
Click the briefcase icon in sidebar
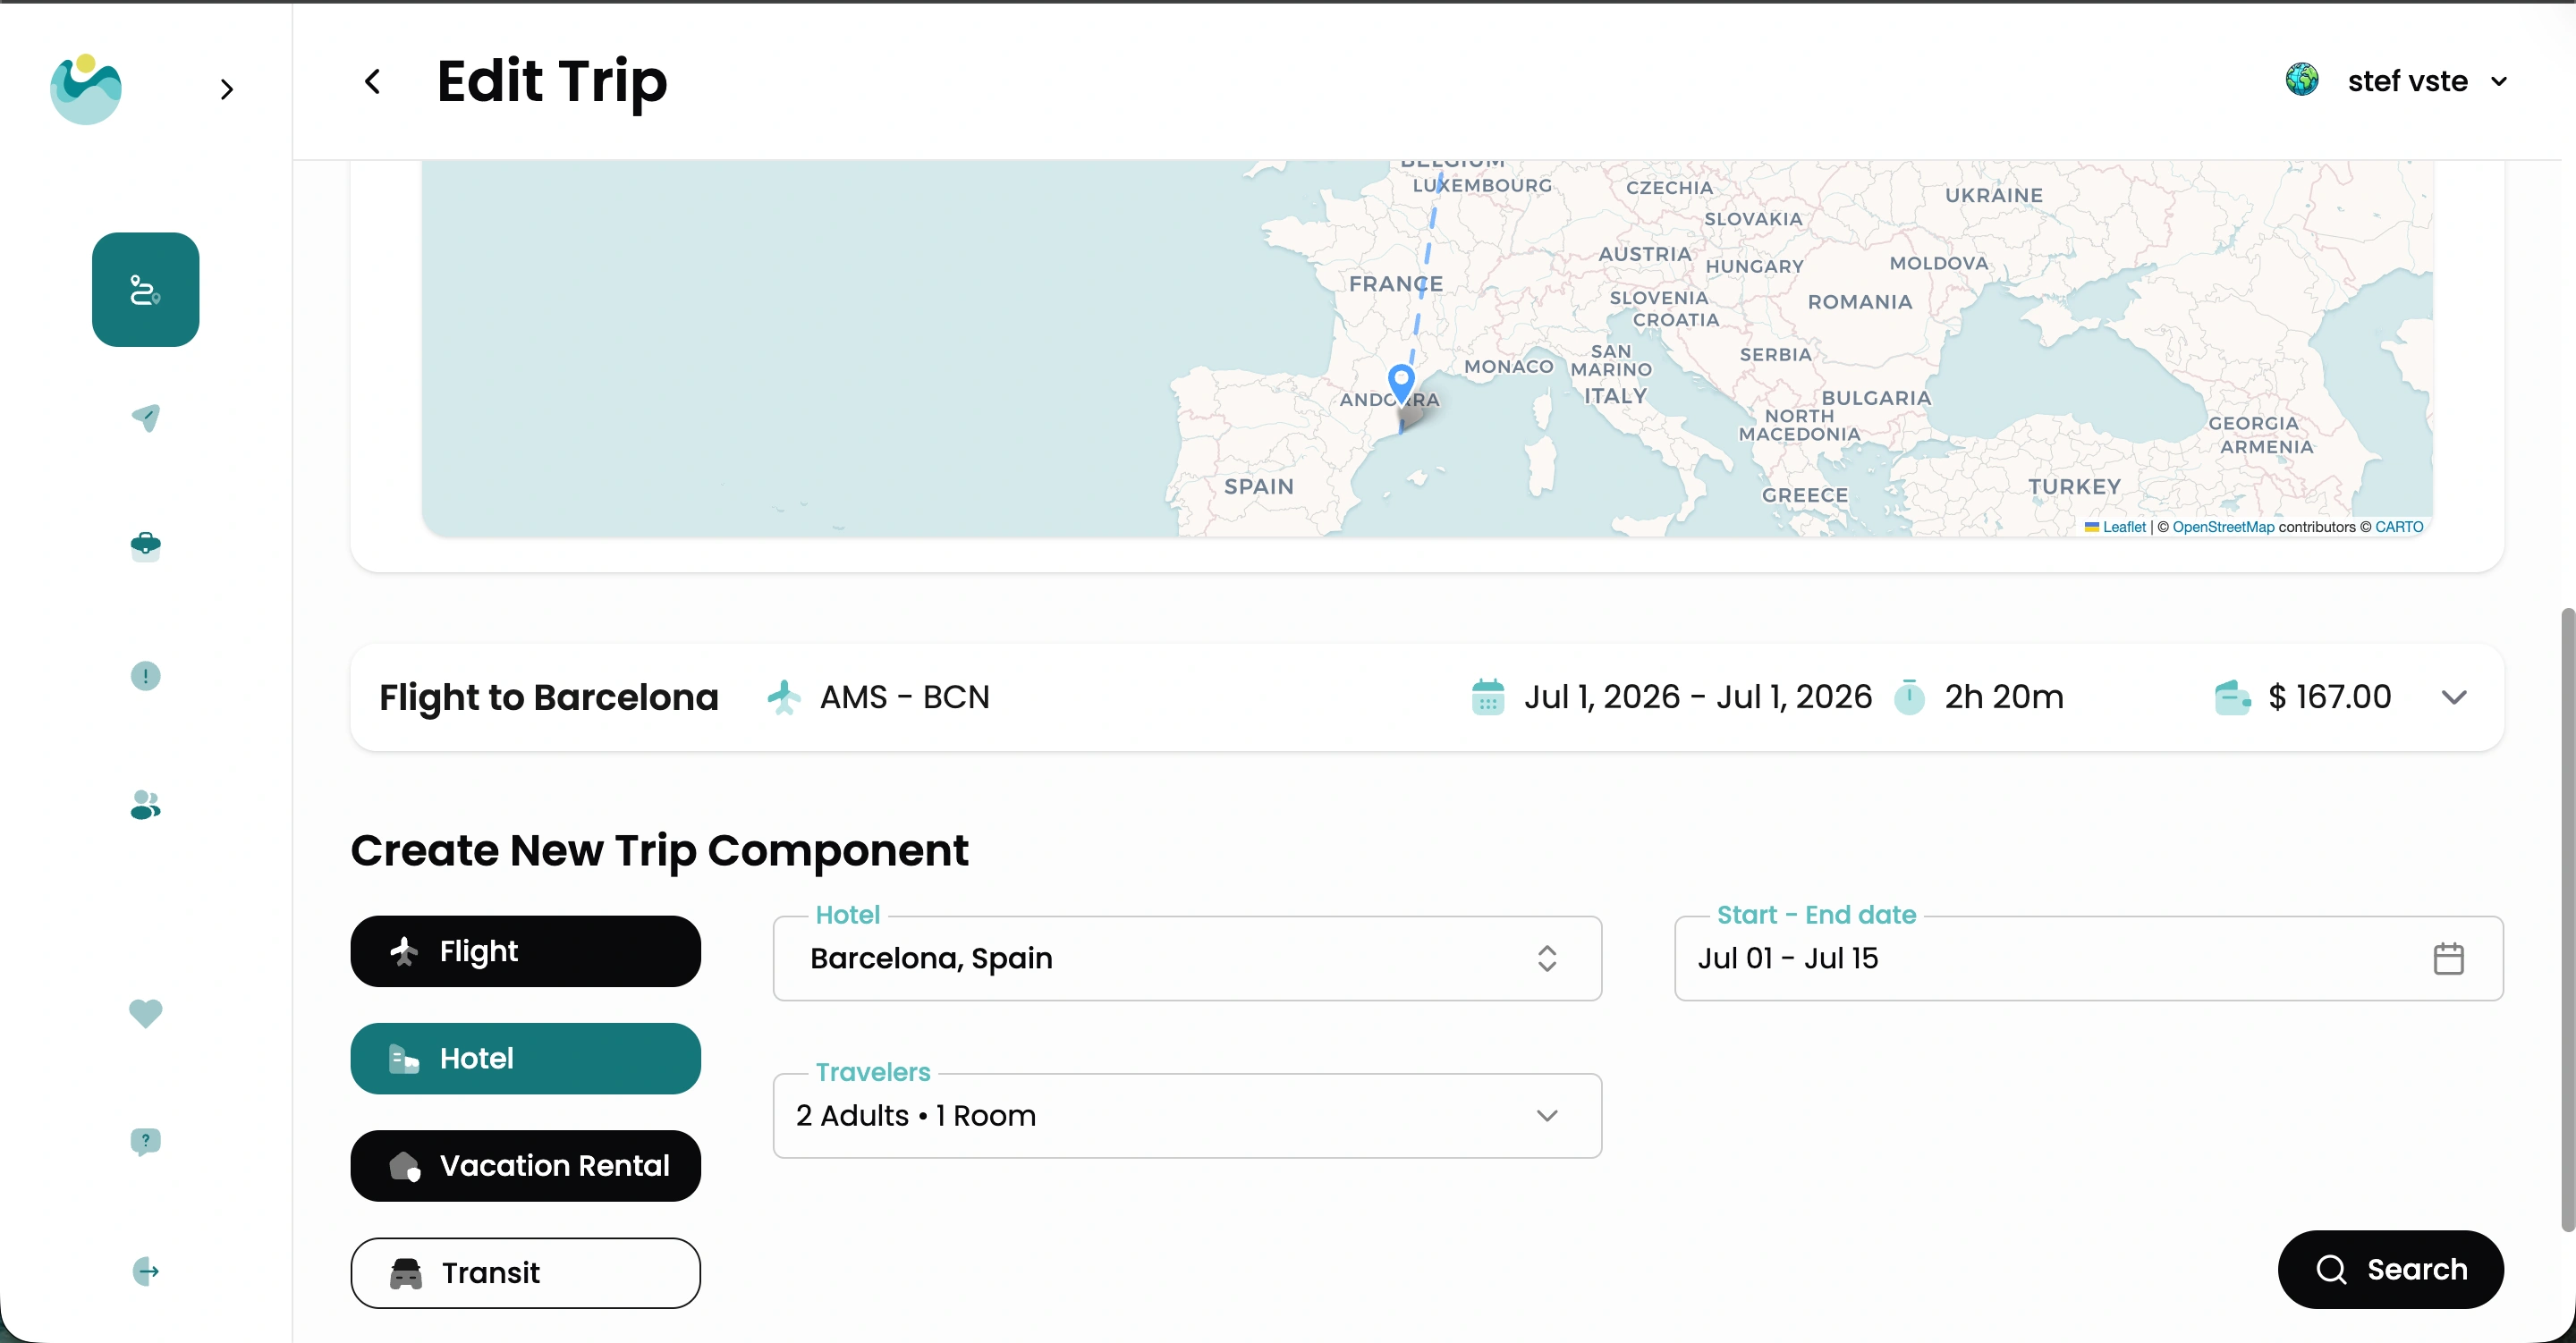145,546
